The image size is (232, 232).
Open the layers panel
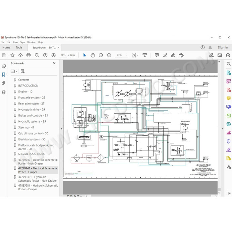coord(4,92)
